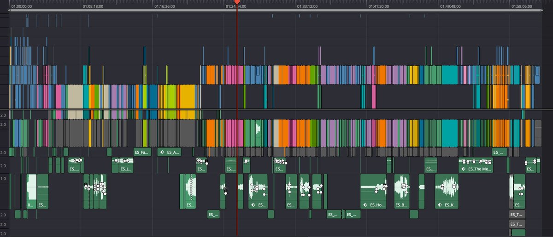Click the diamond icon on ES_The Me clip
Viewport: 553px width, 237px height.
click(463, 169)
